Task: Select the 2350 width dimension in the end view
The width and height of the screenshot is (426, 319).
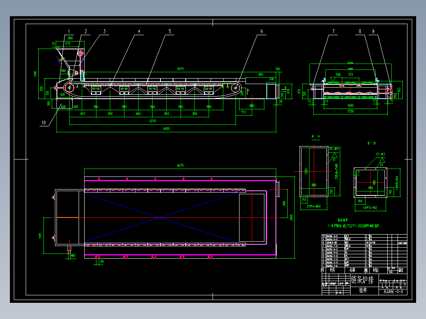Action: [x=351, y=111]
